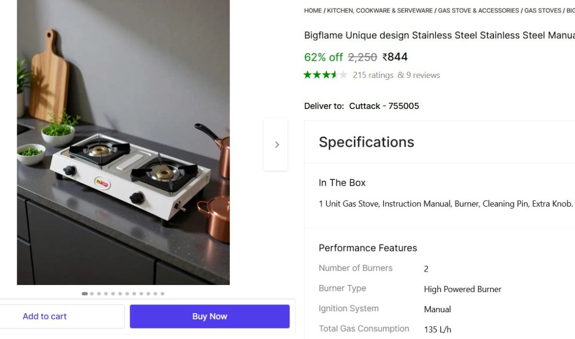575x339 pixels.
Task: View the 215 ratings link
Action: click(x=373, y=75)
